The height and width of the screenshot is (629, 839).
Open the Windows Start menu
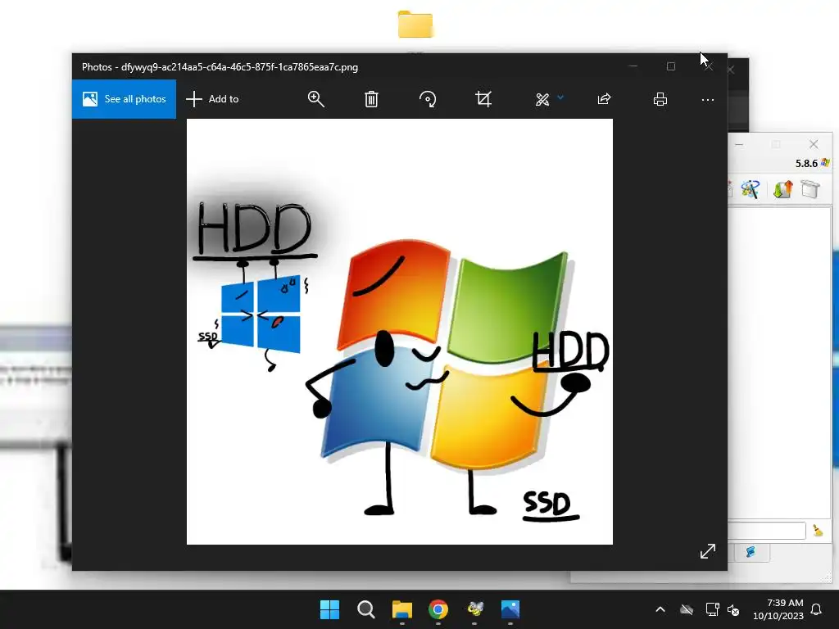(x=329, y=609)
